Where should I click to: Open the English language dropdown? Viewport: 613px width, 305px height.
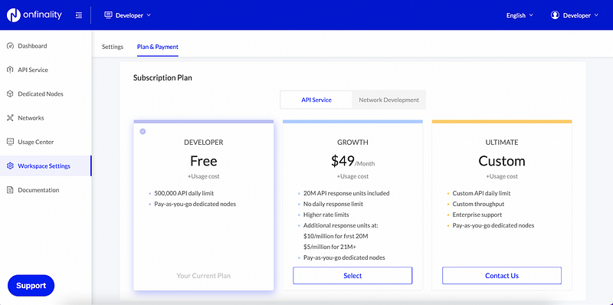[520, 15]
